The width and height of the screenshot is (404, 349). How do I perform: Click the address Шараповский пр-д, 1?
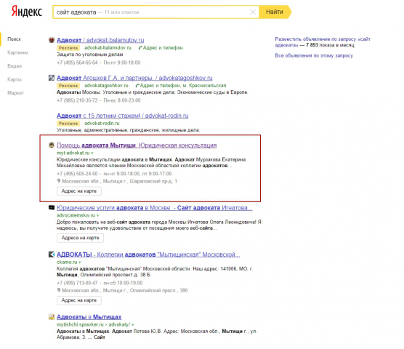click(x=120, y=181)
